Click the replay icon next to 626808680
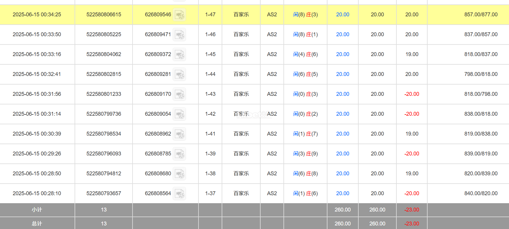Image resolution: width=509 pixels, height=229 pixels. point(179,174)
